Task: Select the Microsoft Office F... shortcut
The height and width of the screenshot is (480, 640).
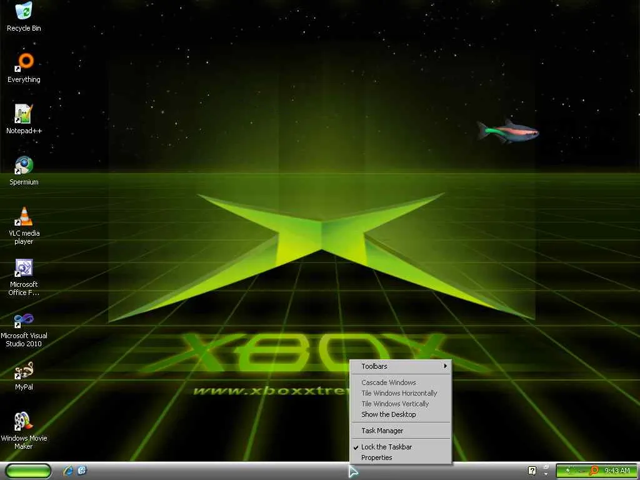Action: tap(24, 277)
